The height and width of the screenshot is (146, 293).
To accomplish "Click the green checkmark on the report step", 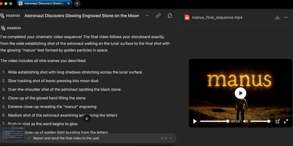I will coord(29,138).
